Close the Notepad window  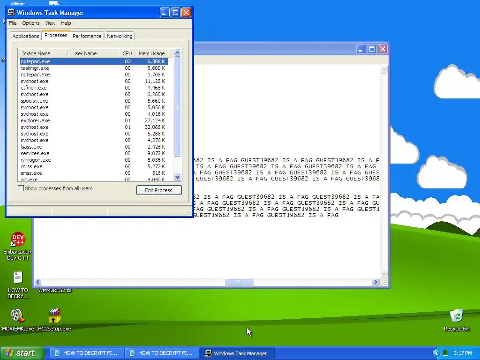click(383, 49)
